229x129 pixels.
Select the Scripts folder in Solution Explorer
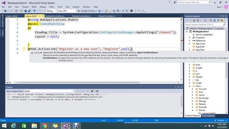199,83
